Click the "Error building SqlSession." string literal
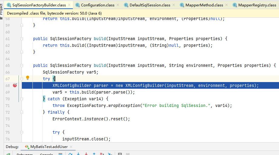This screenshot has width=279, height=155. [176, 106]
